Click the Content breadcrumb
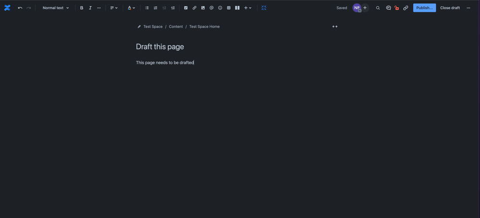 click(176, 26)
